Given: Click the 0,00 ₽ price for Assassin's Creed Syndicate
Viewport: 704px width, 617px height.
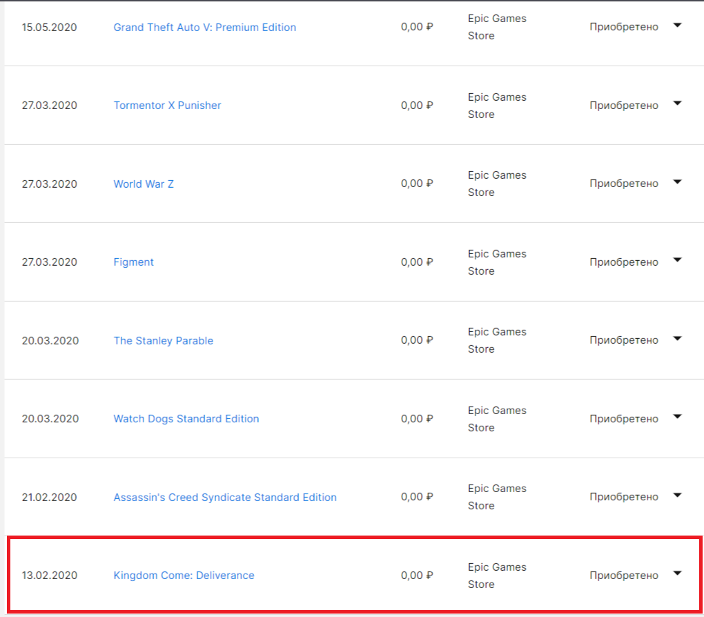Looking at the screenshot, I should pos(417,497).
